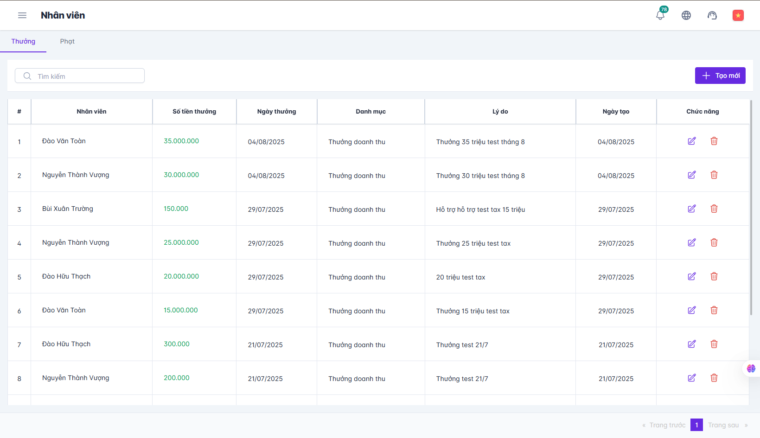Screen dimensions: 760x438
Task: Edit the 20.000.000 Đào Hữu Thạch bonus
Action: pyautogui.click(x=691, y=277)
